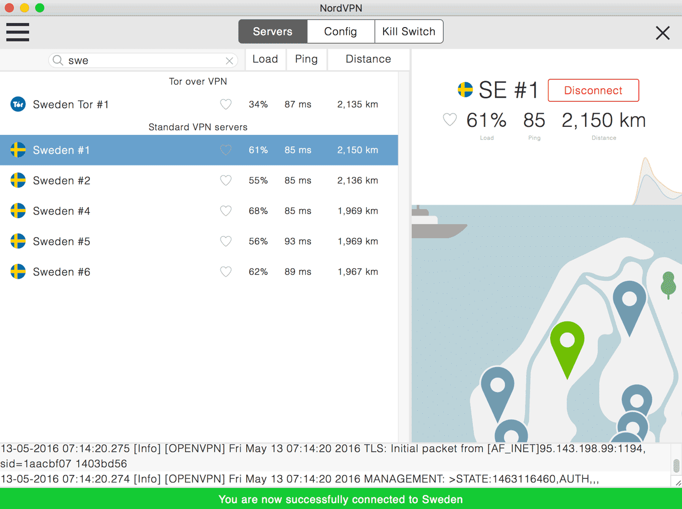
Task: Click the Swedish flag of Sweden #6 row
Action: tap(18, 272)
